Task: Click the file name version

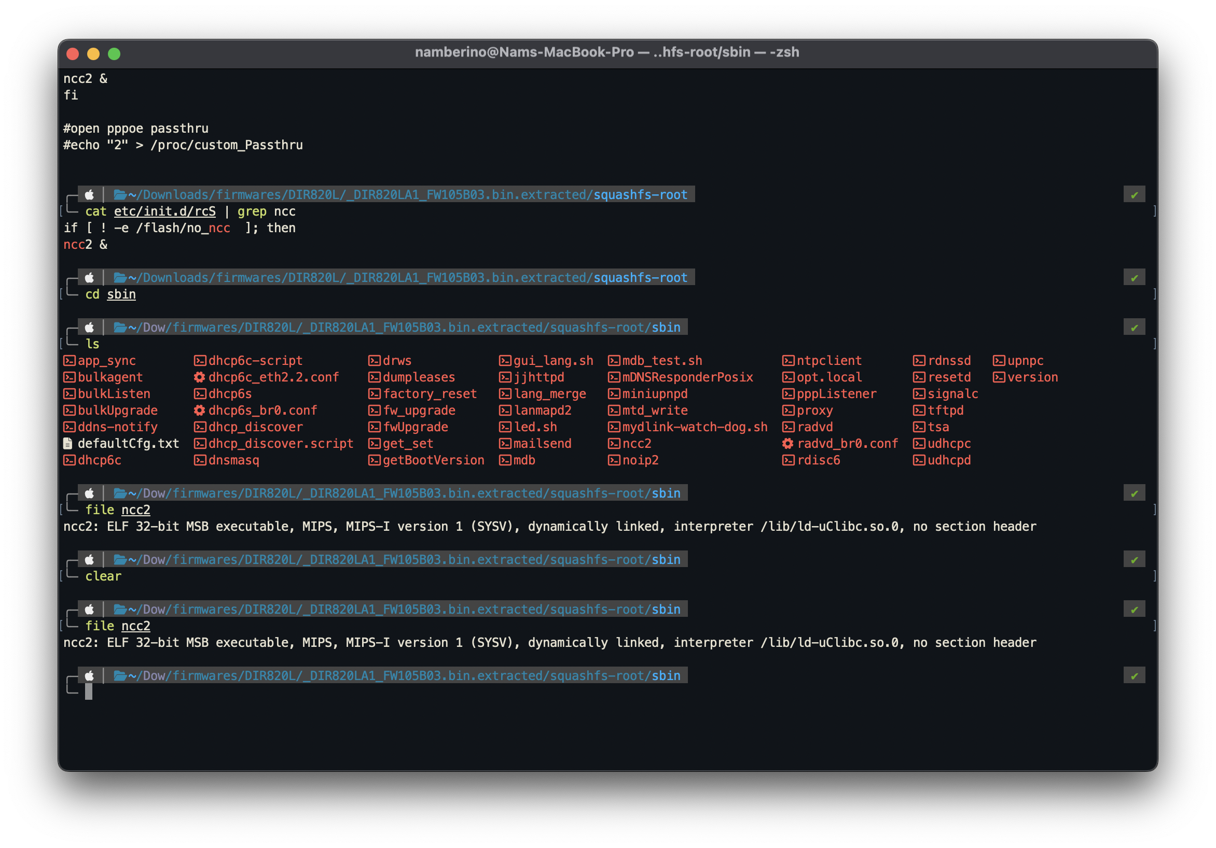Action: 1033,377
